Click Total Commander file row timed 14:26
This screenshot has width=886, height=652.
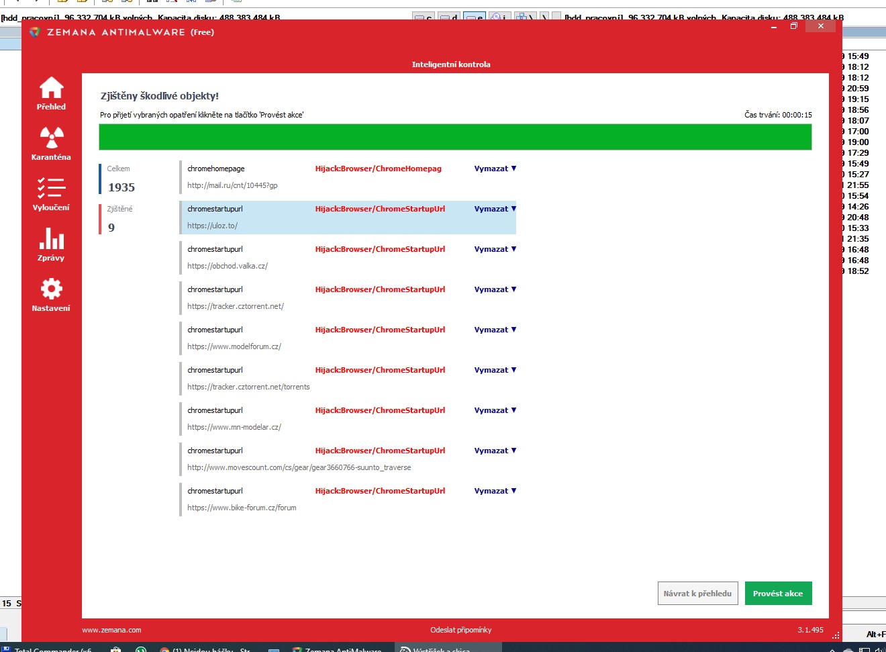tap(856, 207)
